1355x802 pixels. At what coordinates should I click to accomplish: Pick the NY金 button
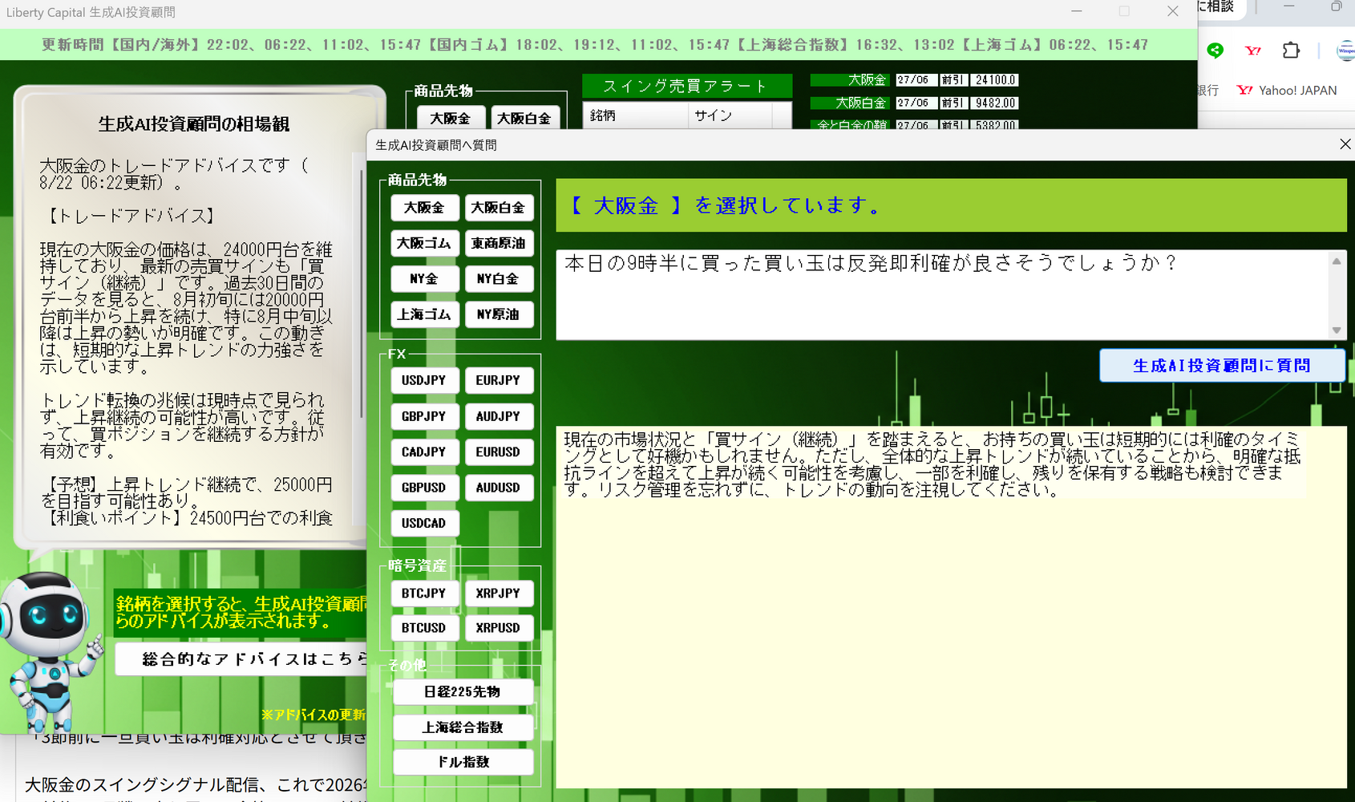coord(424,279)
